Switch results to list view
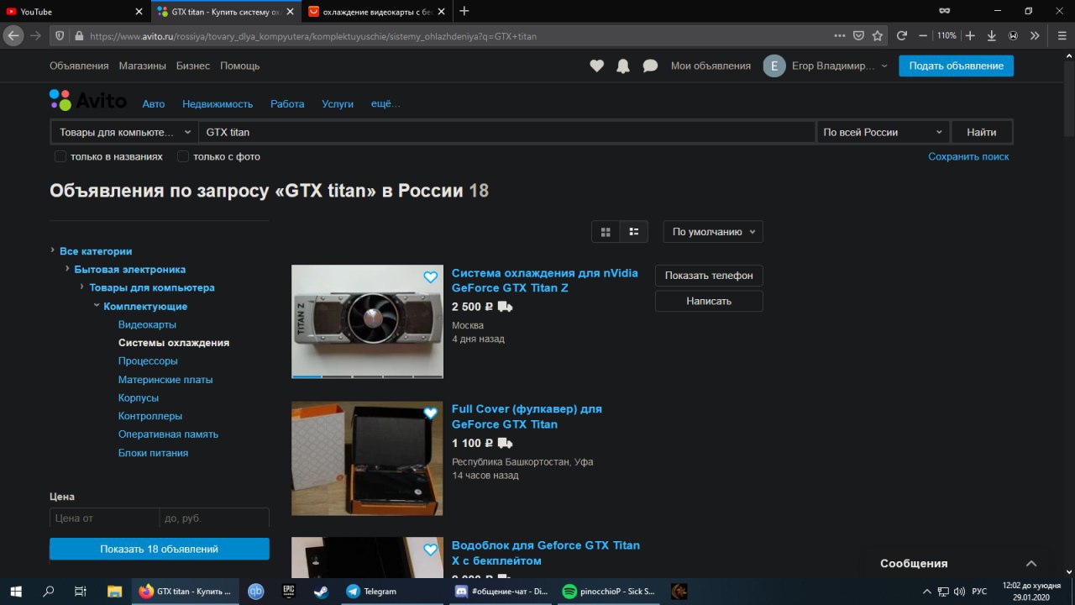This screenshot has width=1075, height=605. pos(634,232)
